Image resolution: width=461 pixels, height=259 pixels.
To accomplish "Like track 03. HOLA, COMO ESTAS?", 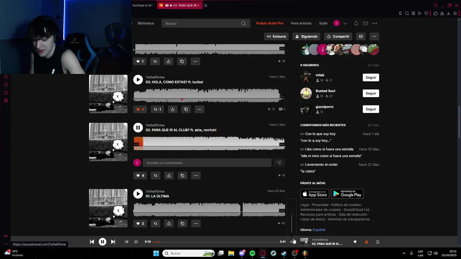I will click(140, 109).
